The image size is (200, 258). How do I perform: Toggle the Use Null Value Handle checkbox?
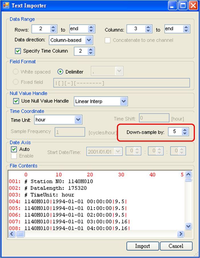tap(16, 101)
